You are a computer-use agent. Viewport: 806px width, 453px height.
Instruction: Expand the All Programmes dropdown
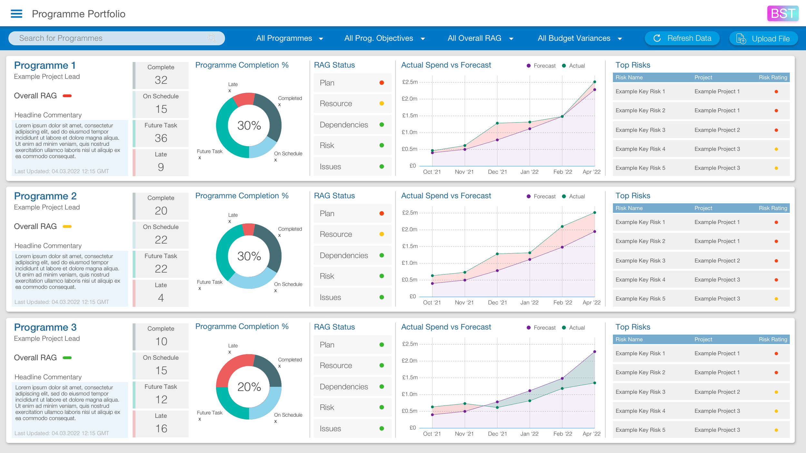pyautogui.click(x=289, y=38)
